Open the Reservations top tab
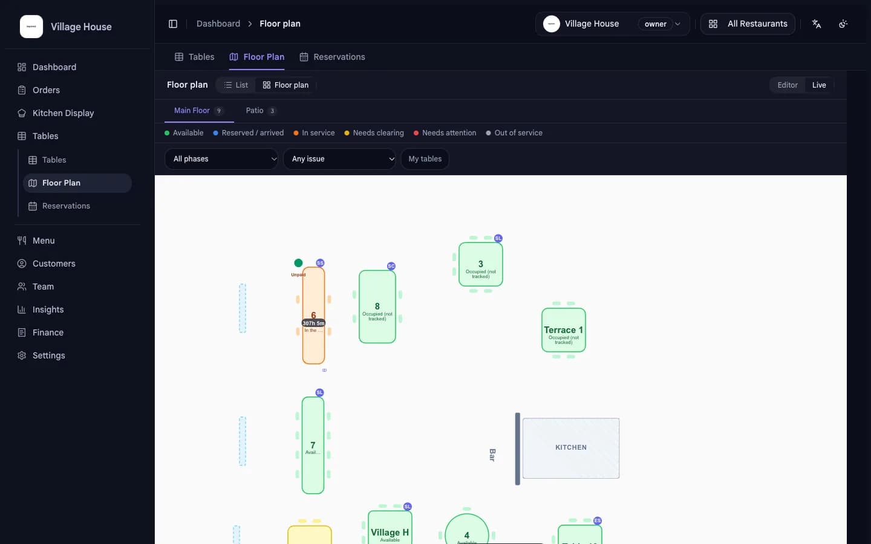871x544 pixels. 333,57
